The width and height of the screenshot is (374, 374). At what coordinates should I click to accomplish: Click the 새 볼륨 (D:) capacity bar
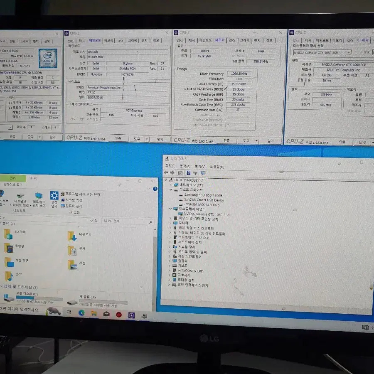(x=103, y=302)
